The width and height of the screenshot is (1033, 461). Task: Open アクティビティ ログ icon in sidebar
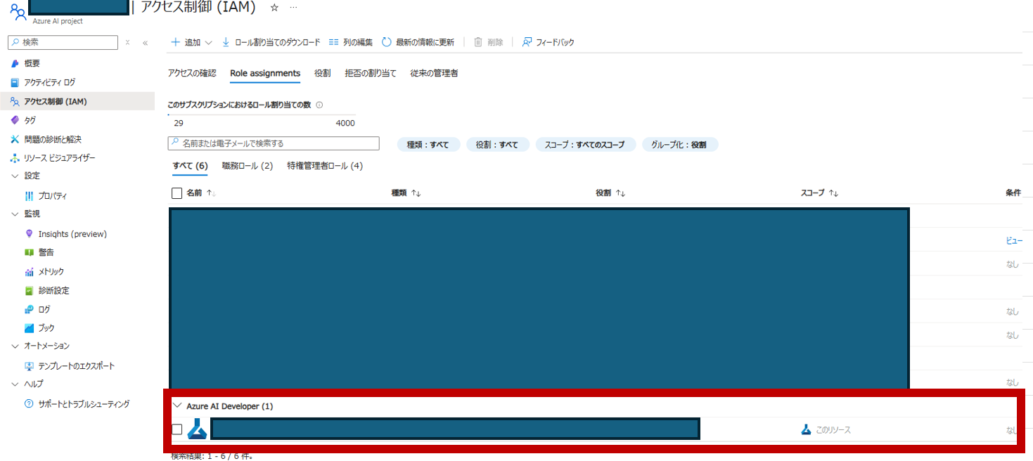click(15, 82)
